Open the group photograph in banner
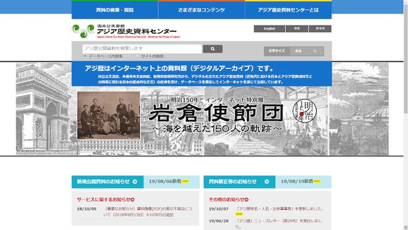This screenshot has height=230, width=408. (109, 115)
